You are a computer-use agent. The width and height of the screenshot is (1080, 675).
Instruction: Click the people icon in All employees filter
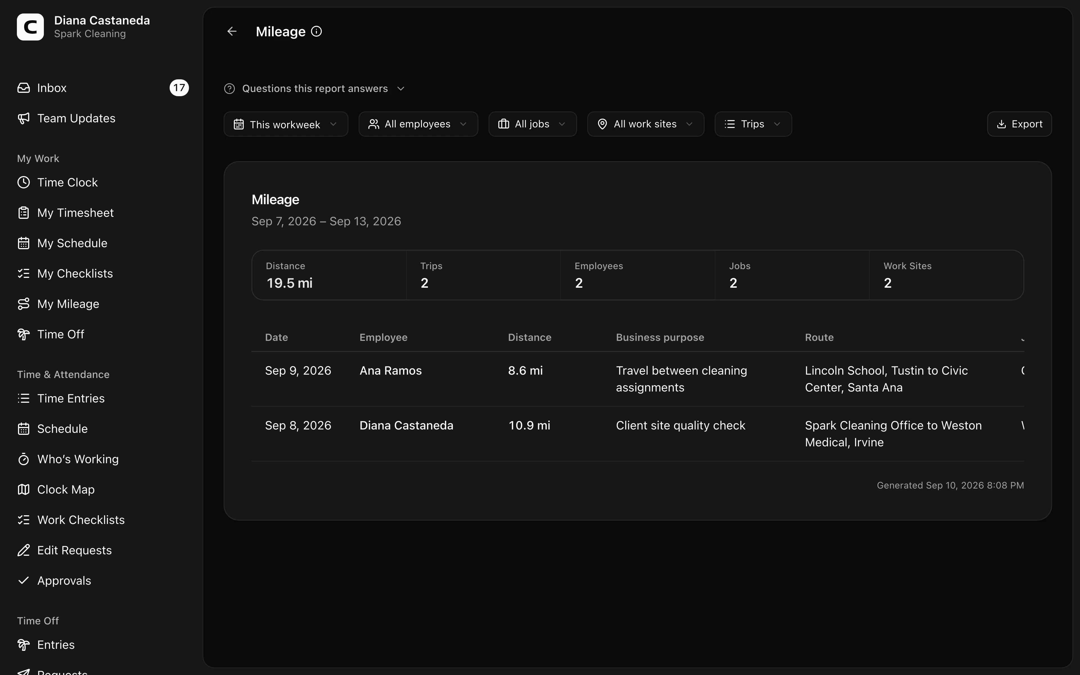(x=373, y=124)
